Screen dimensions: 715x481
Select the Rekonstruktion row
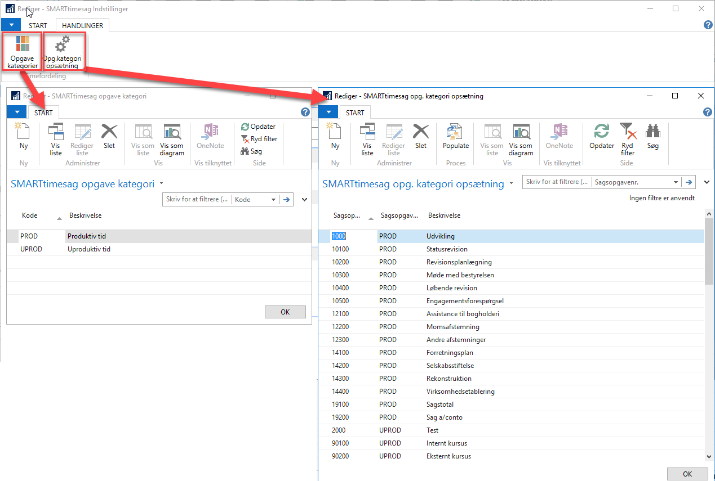[x=512, y=379]
